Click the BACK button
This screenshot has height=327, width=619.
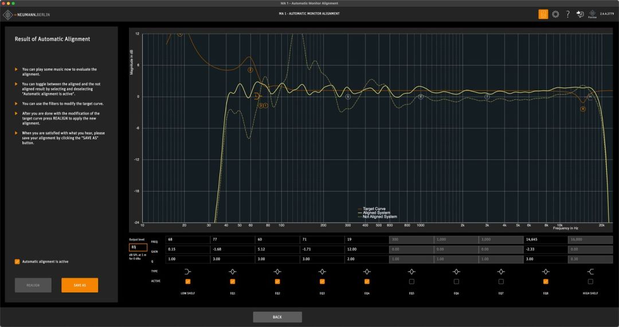point(277,317)
